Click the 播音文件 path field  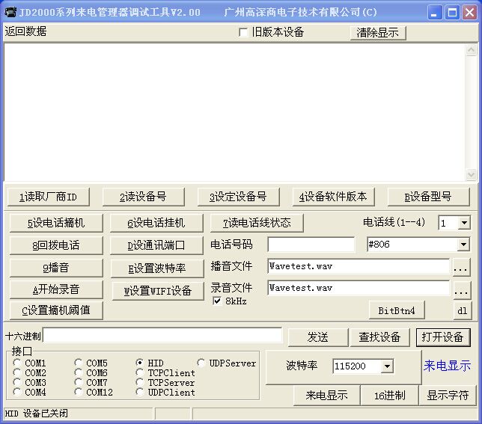tap(359, 266)
